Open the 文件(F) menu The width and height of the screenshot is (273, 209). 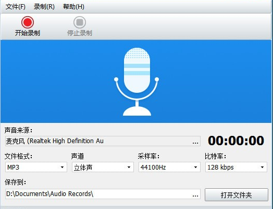[15, 7]
